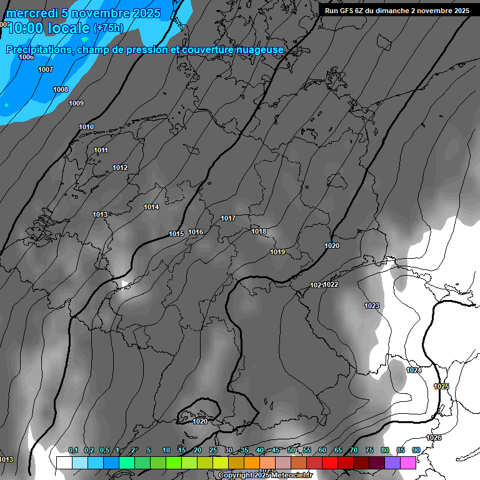Click the swatch between 50 and 55
This screenshot has width=480, height=480.
tap(299, 462)
